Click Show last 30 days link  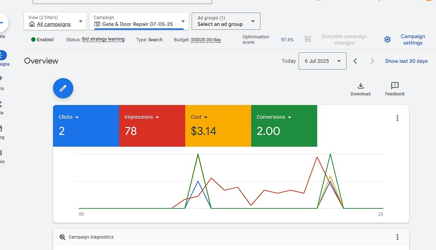[x=406, y=61]
